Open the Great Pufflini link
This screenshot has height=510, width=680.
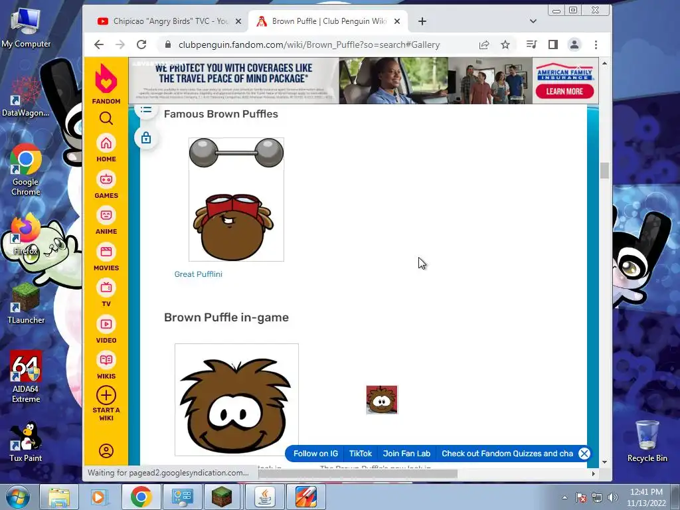pos(198,274)
